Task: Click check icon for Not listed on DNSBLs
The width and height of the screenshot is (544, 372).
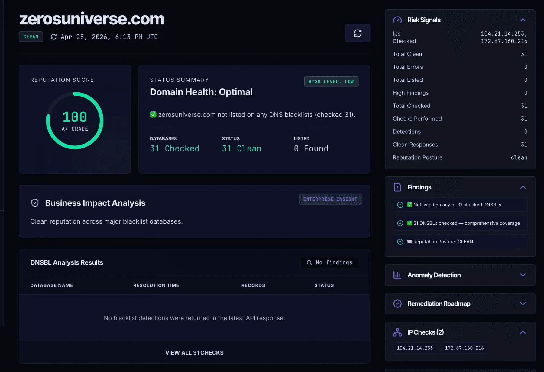Action: (x=400, y=205)
